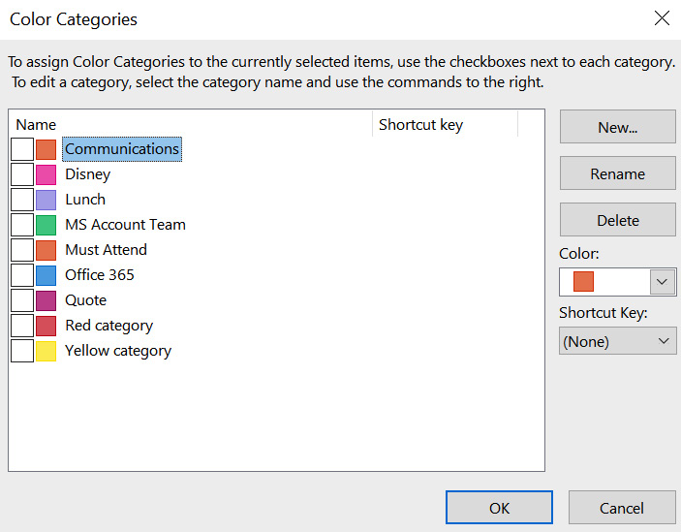
Task: Click the Red category color square
Action: coord(46,326)
